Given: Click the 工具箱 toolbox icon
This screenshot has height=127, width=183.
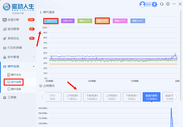Looking at the screenshot, I should [x=5, y=97].
